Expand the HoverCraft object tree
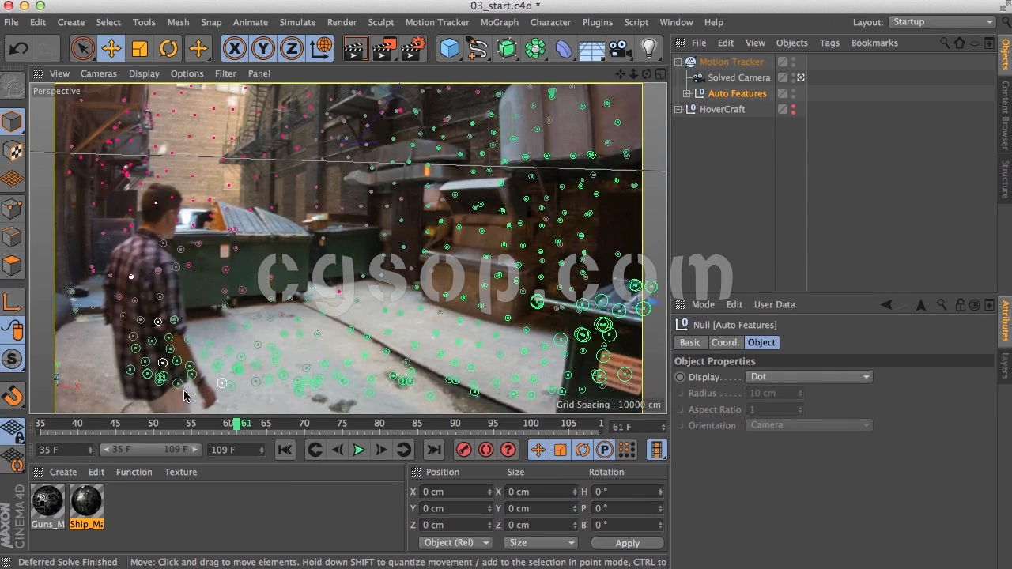Viewport: 1012px width, 569px height. (678, 109)
